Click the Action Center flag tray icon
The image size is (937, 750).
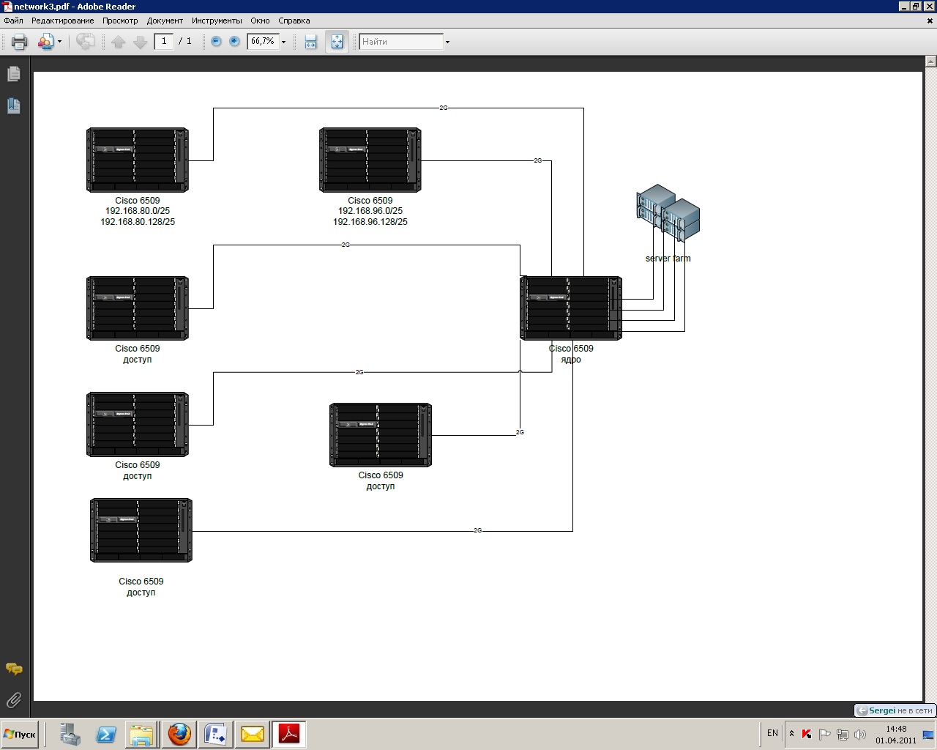pyautogui.click(x=824, y=734)
